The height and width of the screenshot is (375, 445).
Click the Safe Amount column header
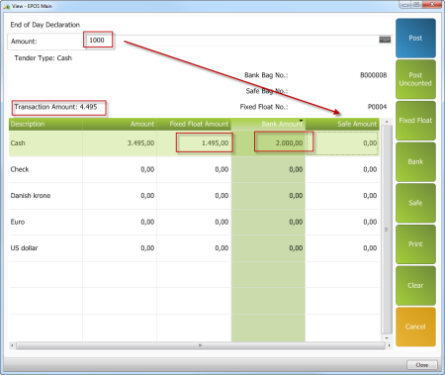[342, 124]
